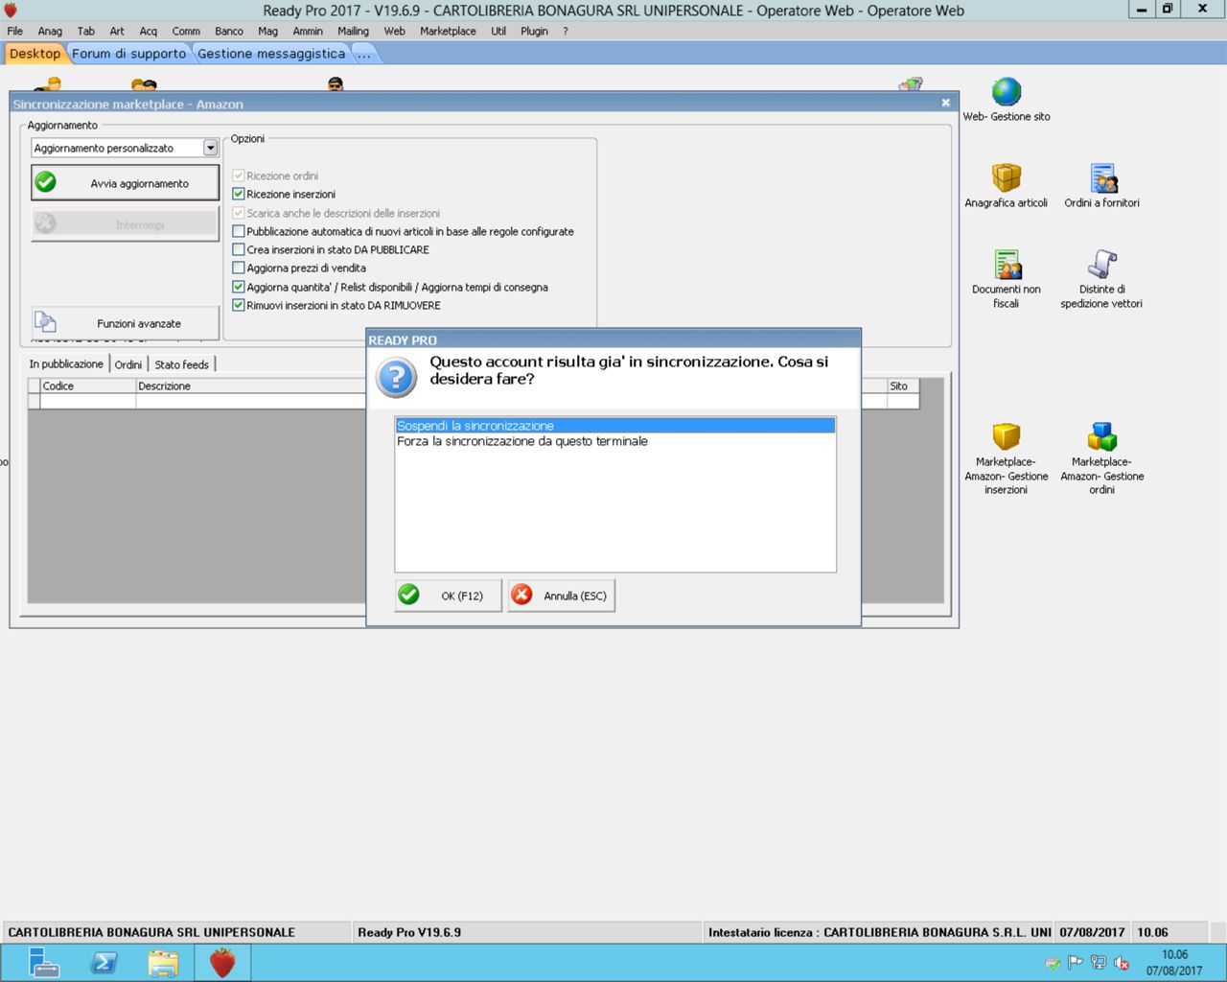Viewport: 1227px width, 982px height.
Task: Switch to the Forum di supporto tab
Action: click(129, 54)
